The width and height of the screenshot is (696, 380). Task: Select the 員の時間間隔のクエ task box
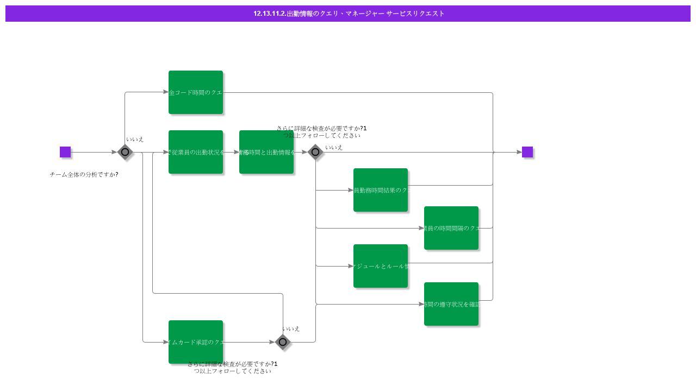[451, 228]
